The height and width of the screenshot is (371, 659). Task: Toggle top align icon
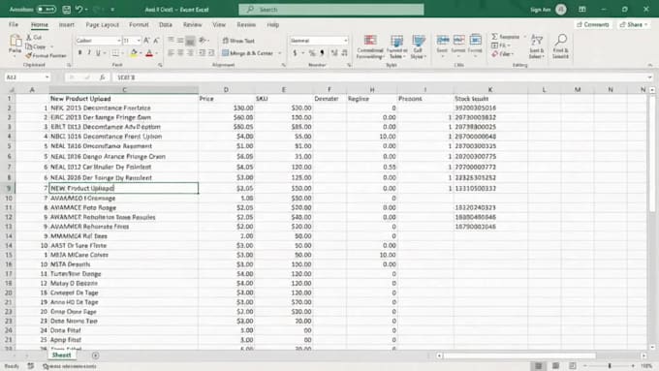coord(171,41)
